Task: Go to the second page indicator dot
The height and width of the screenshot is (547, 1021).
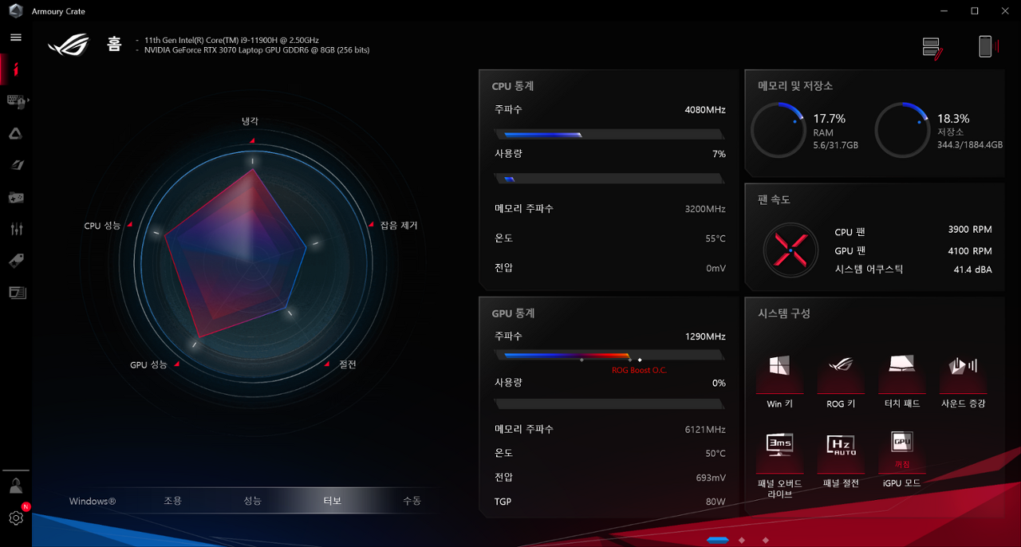Action: [x=742, y=540]
